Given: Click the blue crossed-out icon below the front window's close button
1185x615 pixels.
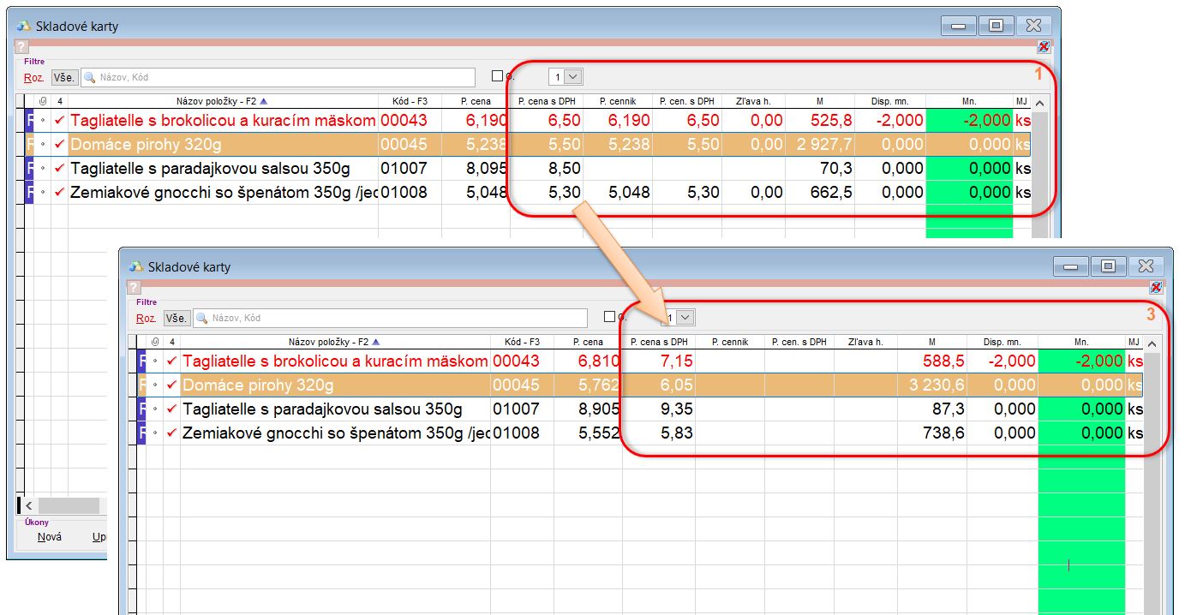Looking at the screenshot, I should (x=1156, y=288).
